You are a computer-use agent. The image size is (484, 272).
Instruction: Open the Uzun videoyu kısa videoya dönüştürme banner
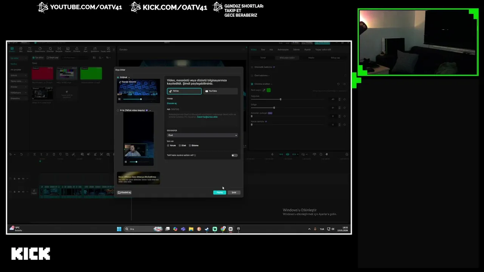click(x=138, y=179)
